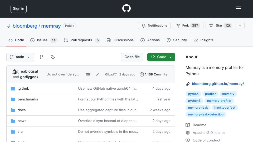Click the src folder icon

coord(13,132)
